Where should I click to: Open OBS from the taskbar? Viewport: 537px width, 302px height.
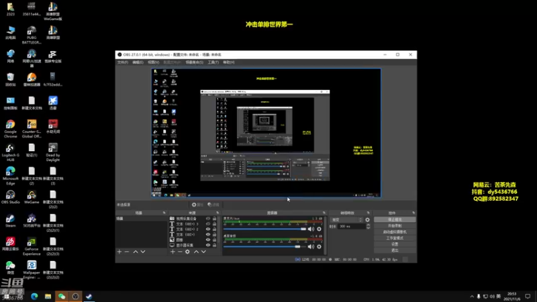[x=75, y=296]
